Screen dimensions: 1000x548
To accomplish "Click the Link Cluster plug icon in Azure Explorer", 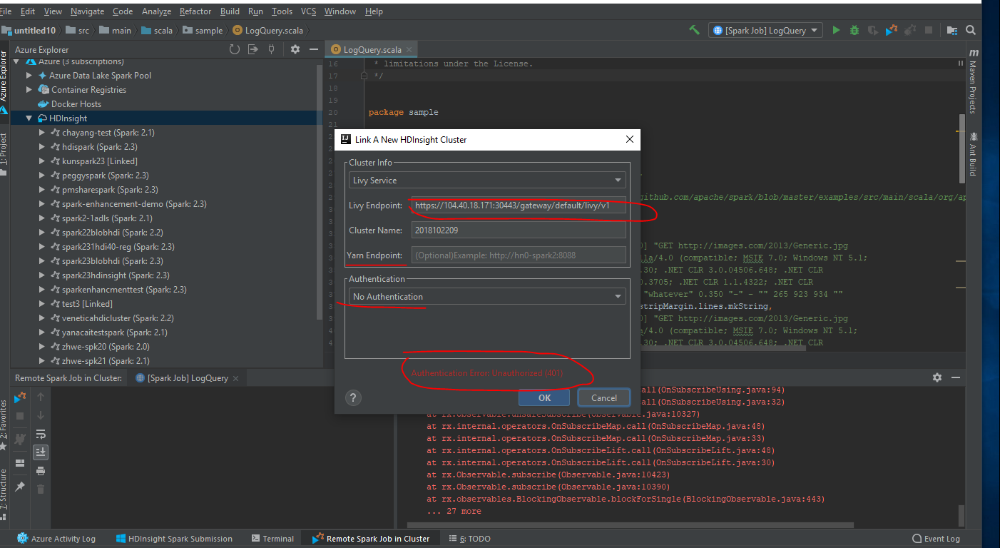I will point(272,49).
